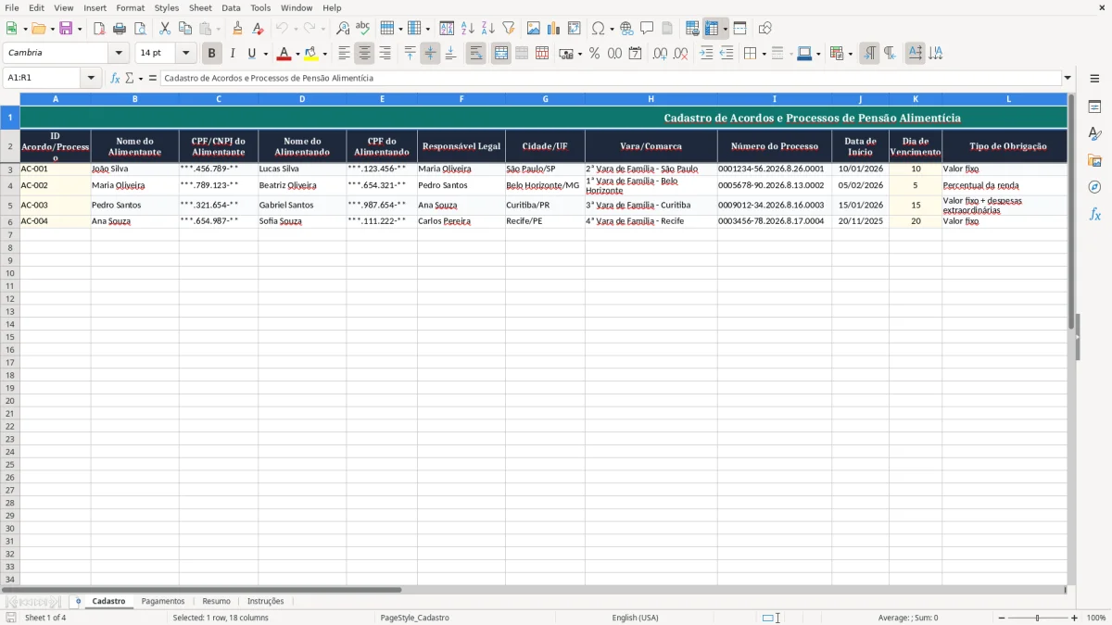Toggle Italic formatting
Screen dimensions: 1112x625
click(233, 54)
